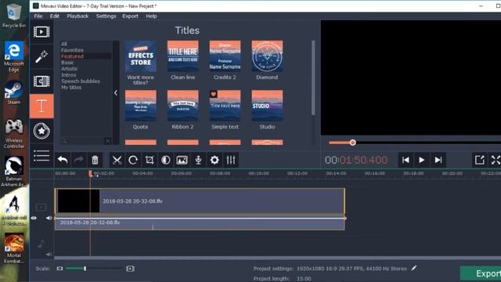Choose the Diamond title
The height and width of the screenshot is (282, 501).
click(x=267, y=56)
